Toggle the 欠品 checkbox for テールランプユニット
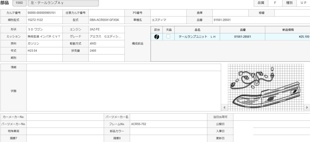 (168, 37)
